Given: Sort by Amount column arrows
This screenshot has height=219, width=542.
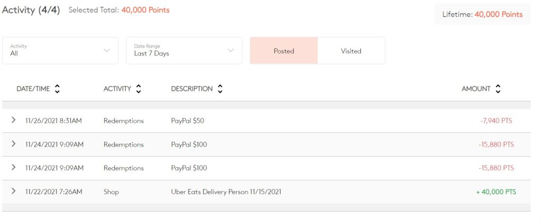Looking at the screenshot, I should coord(498,89).
